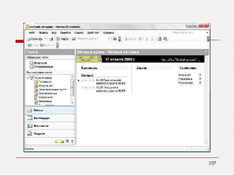Open the Address Book icon
Image resolution: width=234 pixels, height=175 pixels.
(x=73, y=39)
